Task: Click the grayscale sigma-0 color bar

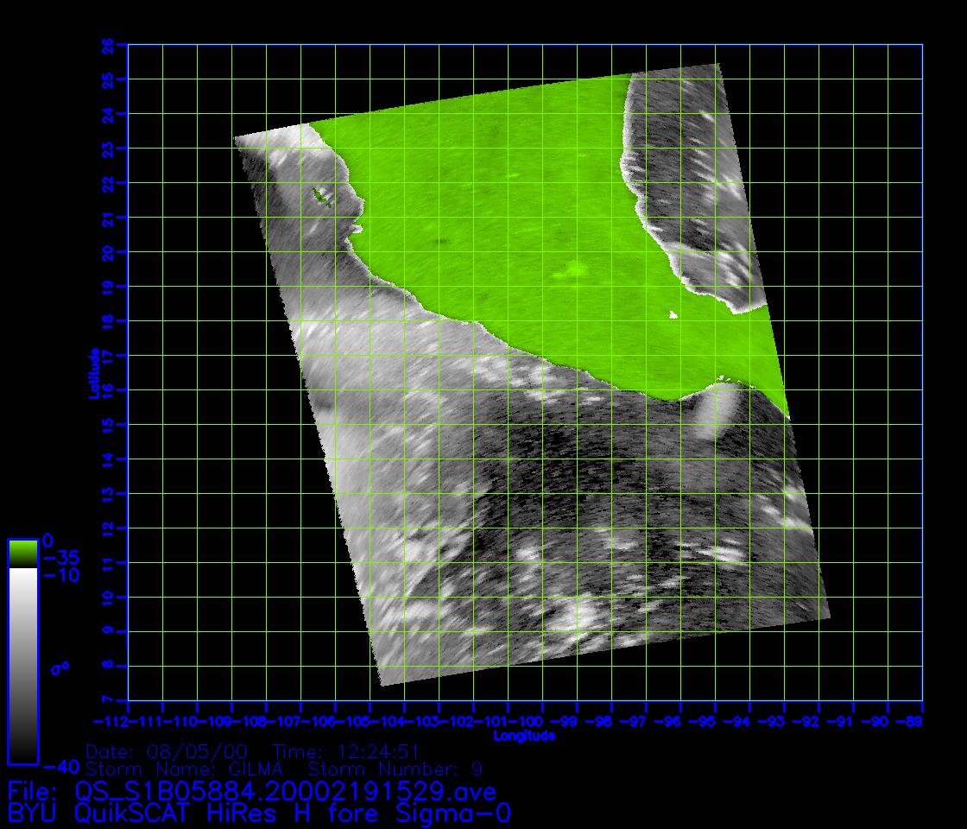Action: point(22,665)
